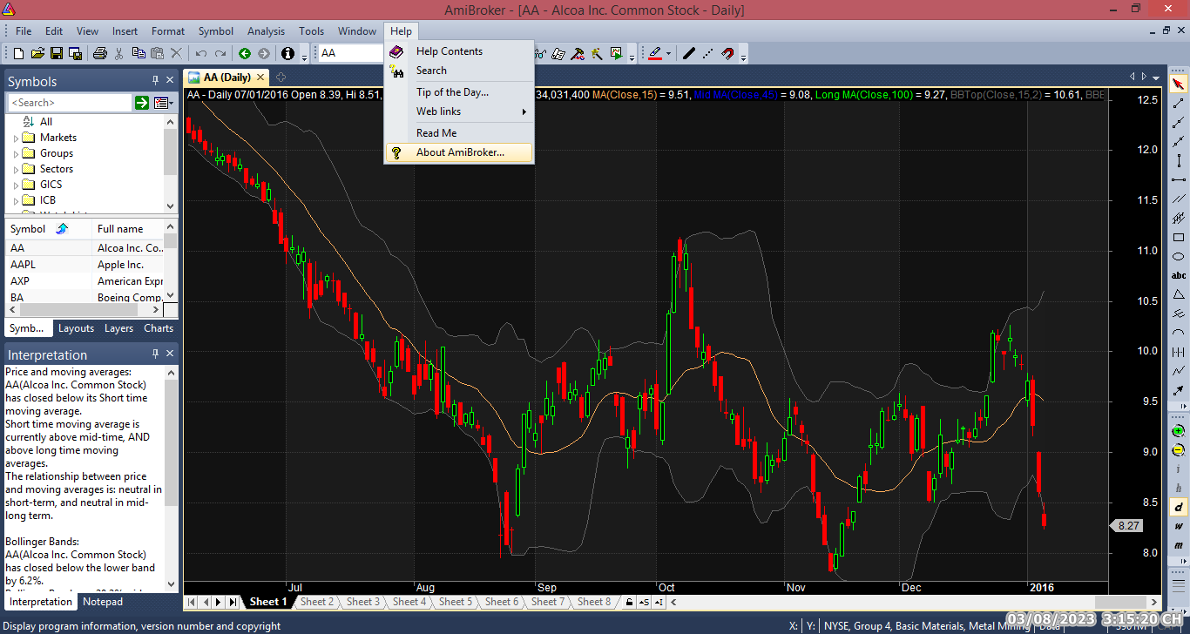Undo the last action
Viewport: 1190px width, 634px height.
pos(201,53)
